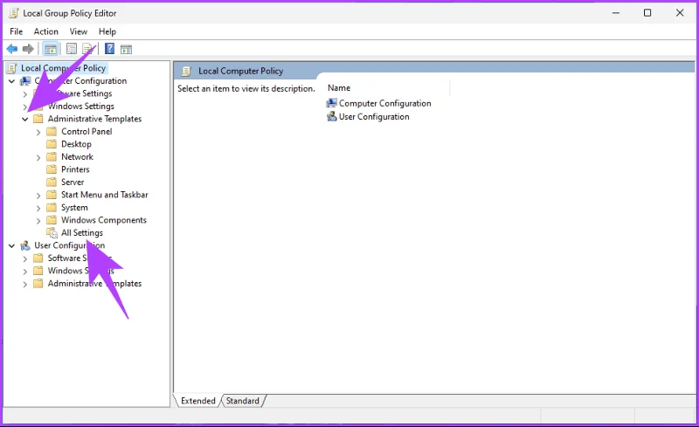Open the Help menu
The image size is (699, 427).
107,31
